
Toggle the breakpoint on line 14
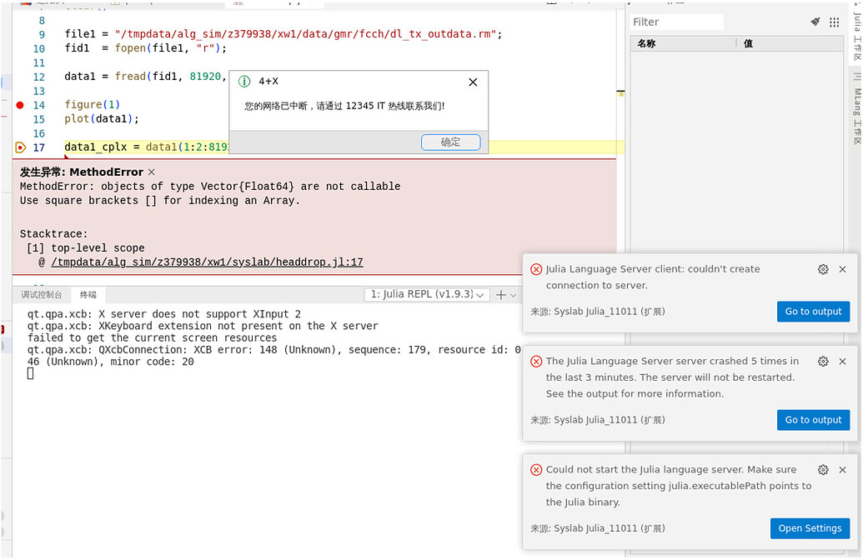point(20,105)
